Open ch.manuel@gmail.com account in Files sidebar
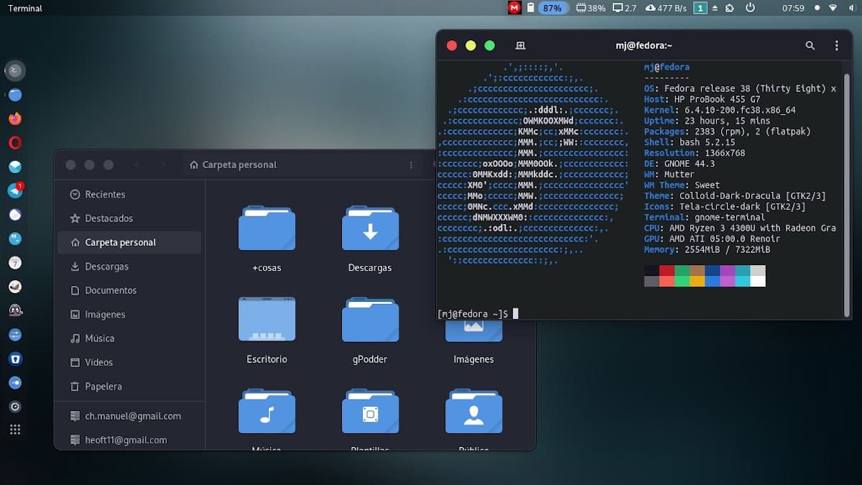 pos(129,416)
